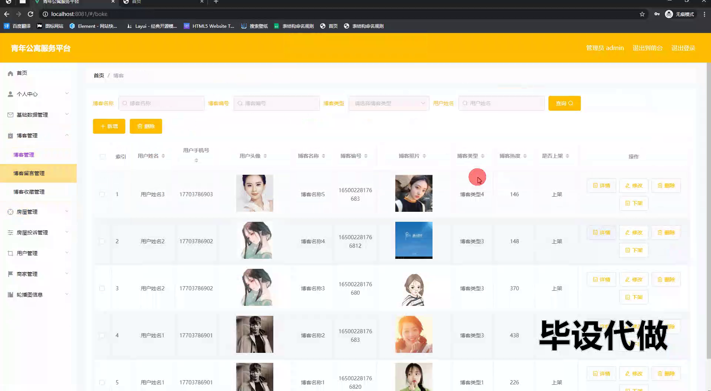
Task: Sort by 是否上架 column arrows
Action: click(x=567, y=156)
